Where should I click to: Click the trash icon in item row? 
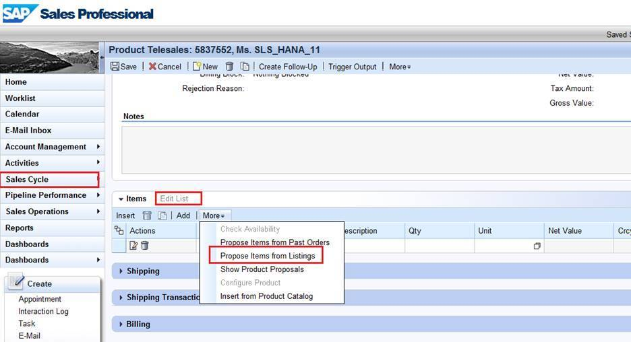[x=145, y=246]
